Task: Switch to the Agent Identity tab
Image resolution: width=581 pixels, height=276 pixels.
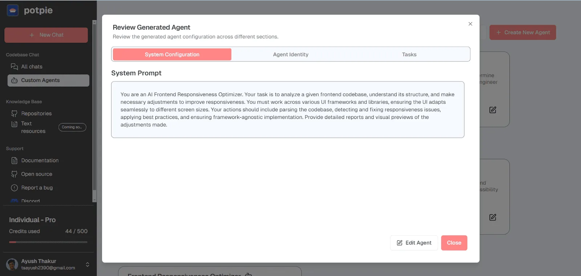Action: 291,54
